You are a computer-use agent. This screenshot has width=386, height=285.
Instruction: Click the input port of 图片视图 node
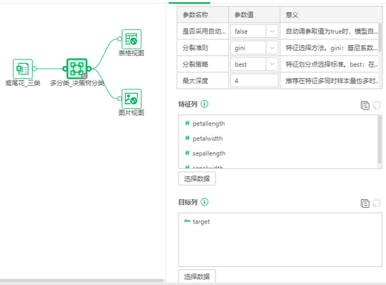(119, 99)
